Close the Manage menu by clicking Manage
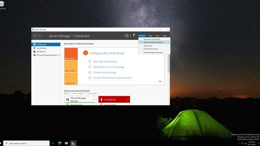 pos(142,36)
